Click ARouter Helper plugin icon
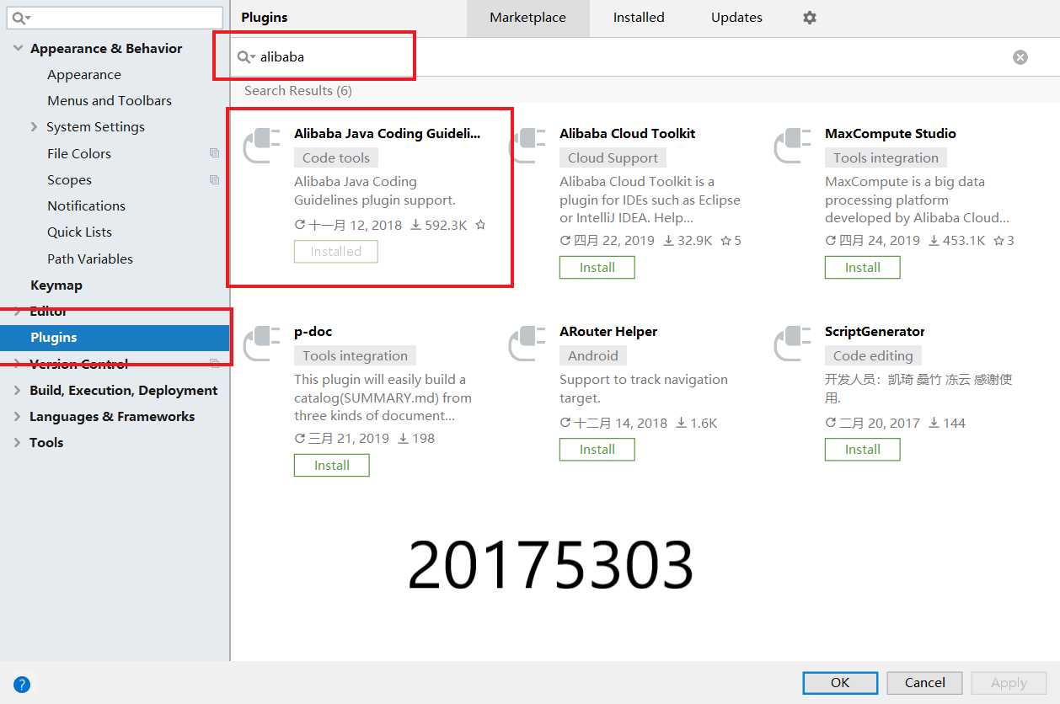1060x704 pixels. pos(527,344)
